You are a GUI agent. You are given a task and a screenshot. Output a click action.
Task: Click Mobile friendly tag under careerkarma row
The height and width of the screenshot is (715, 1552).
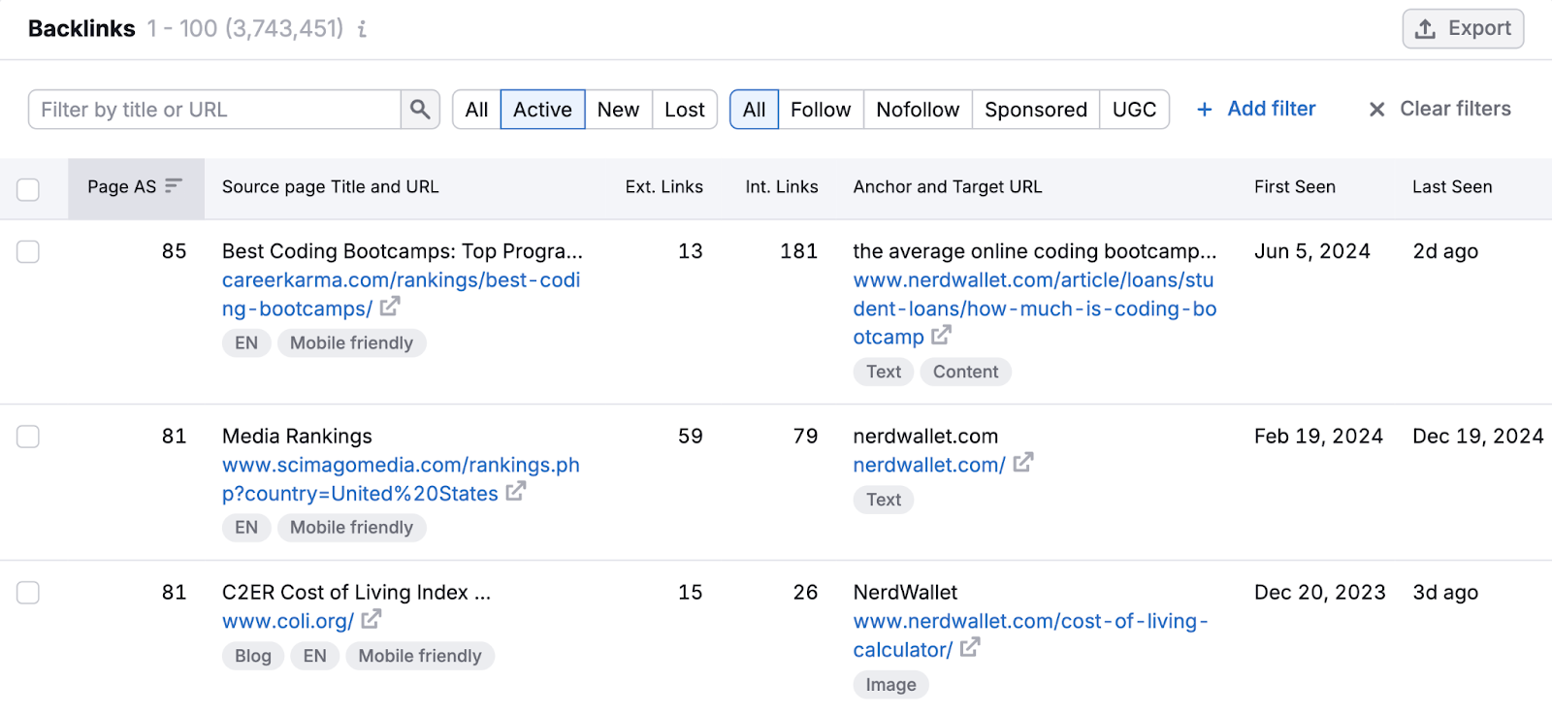pyautogui.click(x=351, y=342)
